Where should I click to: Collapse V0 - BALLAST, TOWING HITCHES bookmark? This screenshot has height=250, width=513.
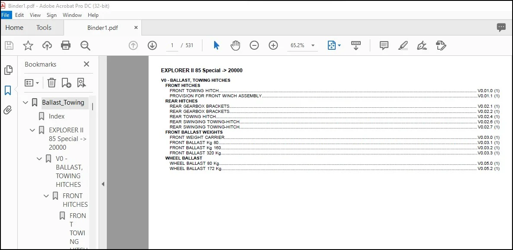[39, 159]
